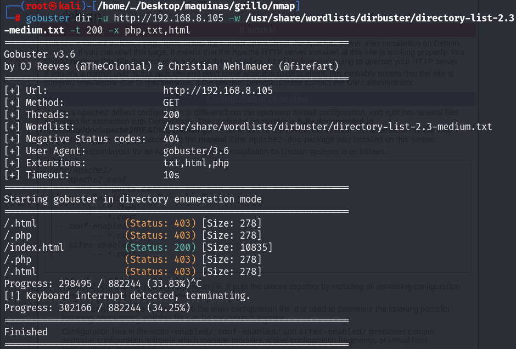
Task: Click the Gobuster v3.6 version header
Action: click(x=42, y=54)
